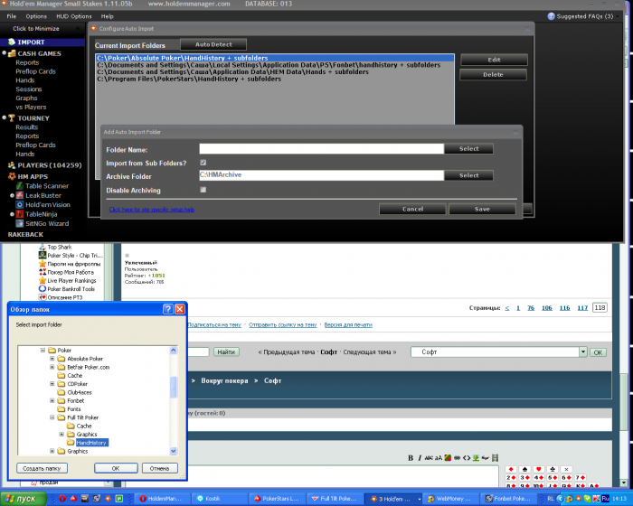The image size is (633, 506).
Task: Apply bold formatting in forum editor
Action: (411, 458)
